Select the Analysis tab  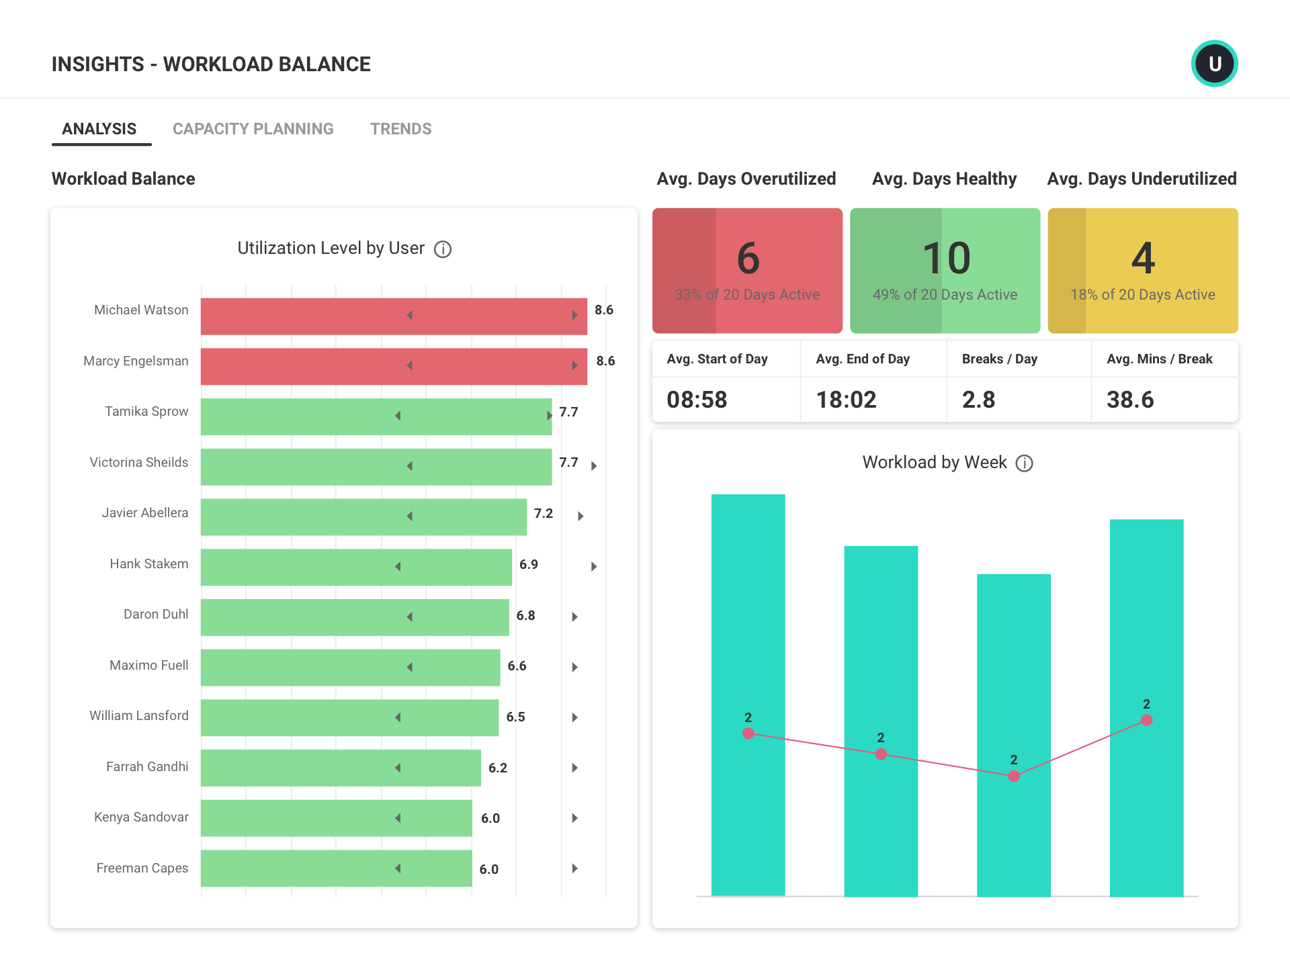pyautogui.click(x=99, y=129)
